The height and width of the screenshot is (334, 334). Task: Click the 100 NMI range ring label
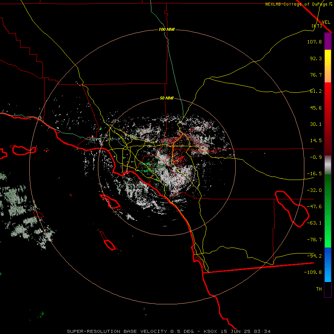coord(167,29)
